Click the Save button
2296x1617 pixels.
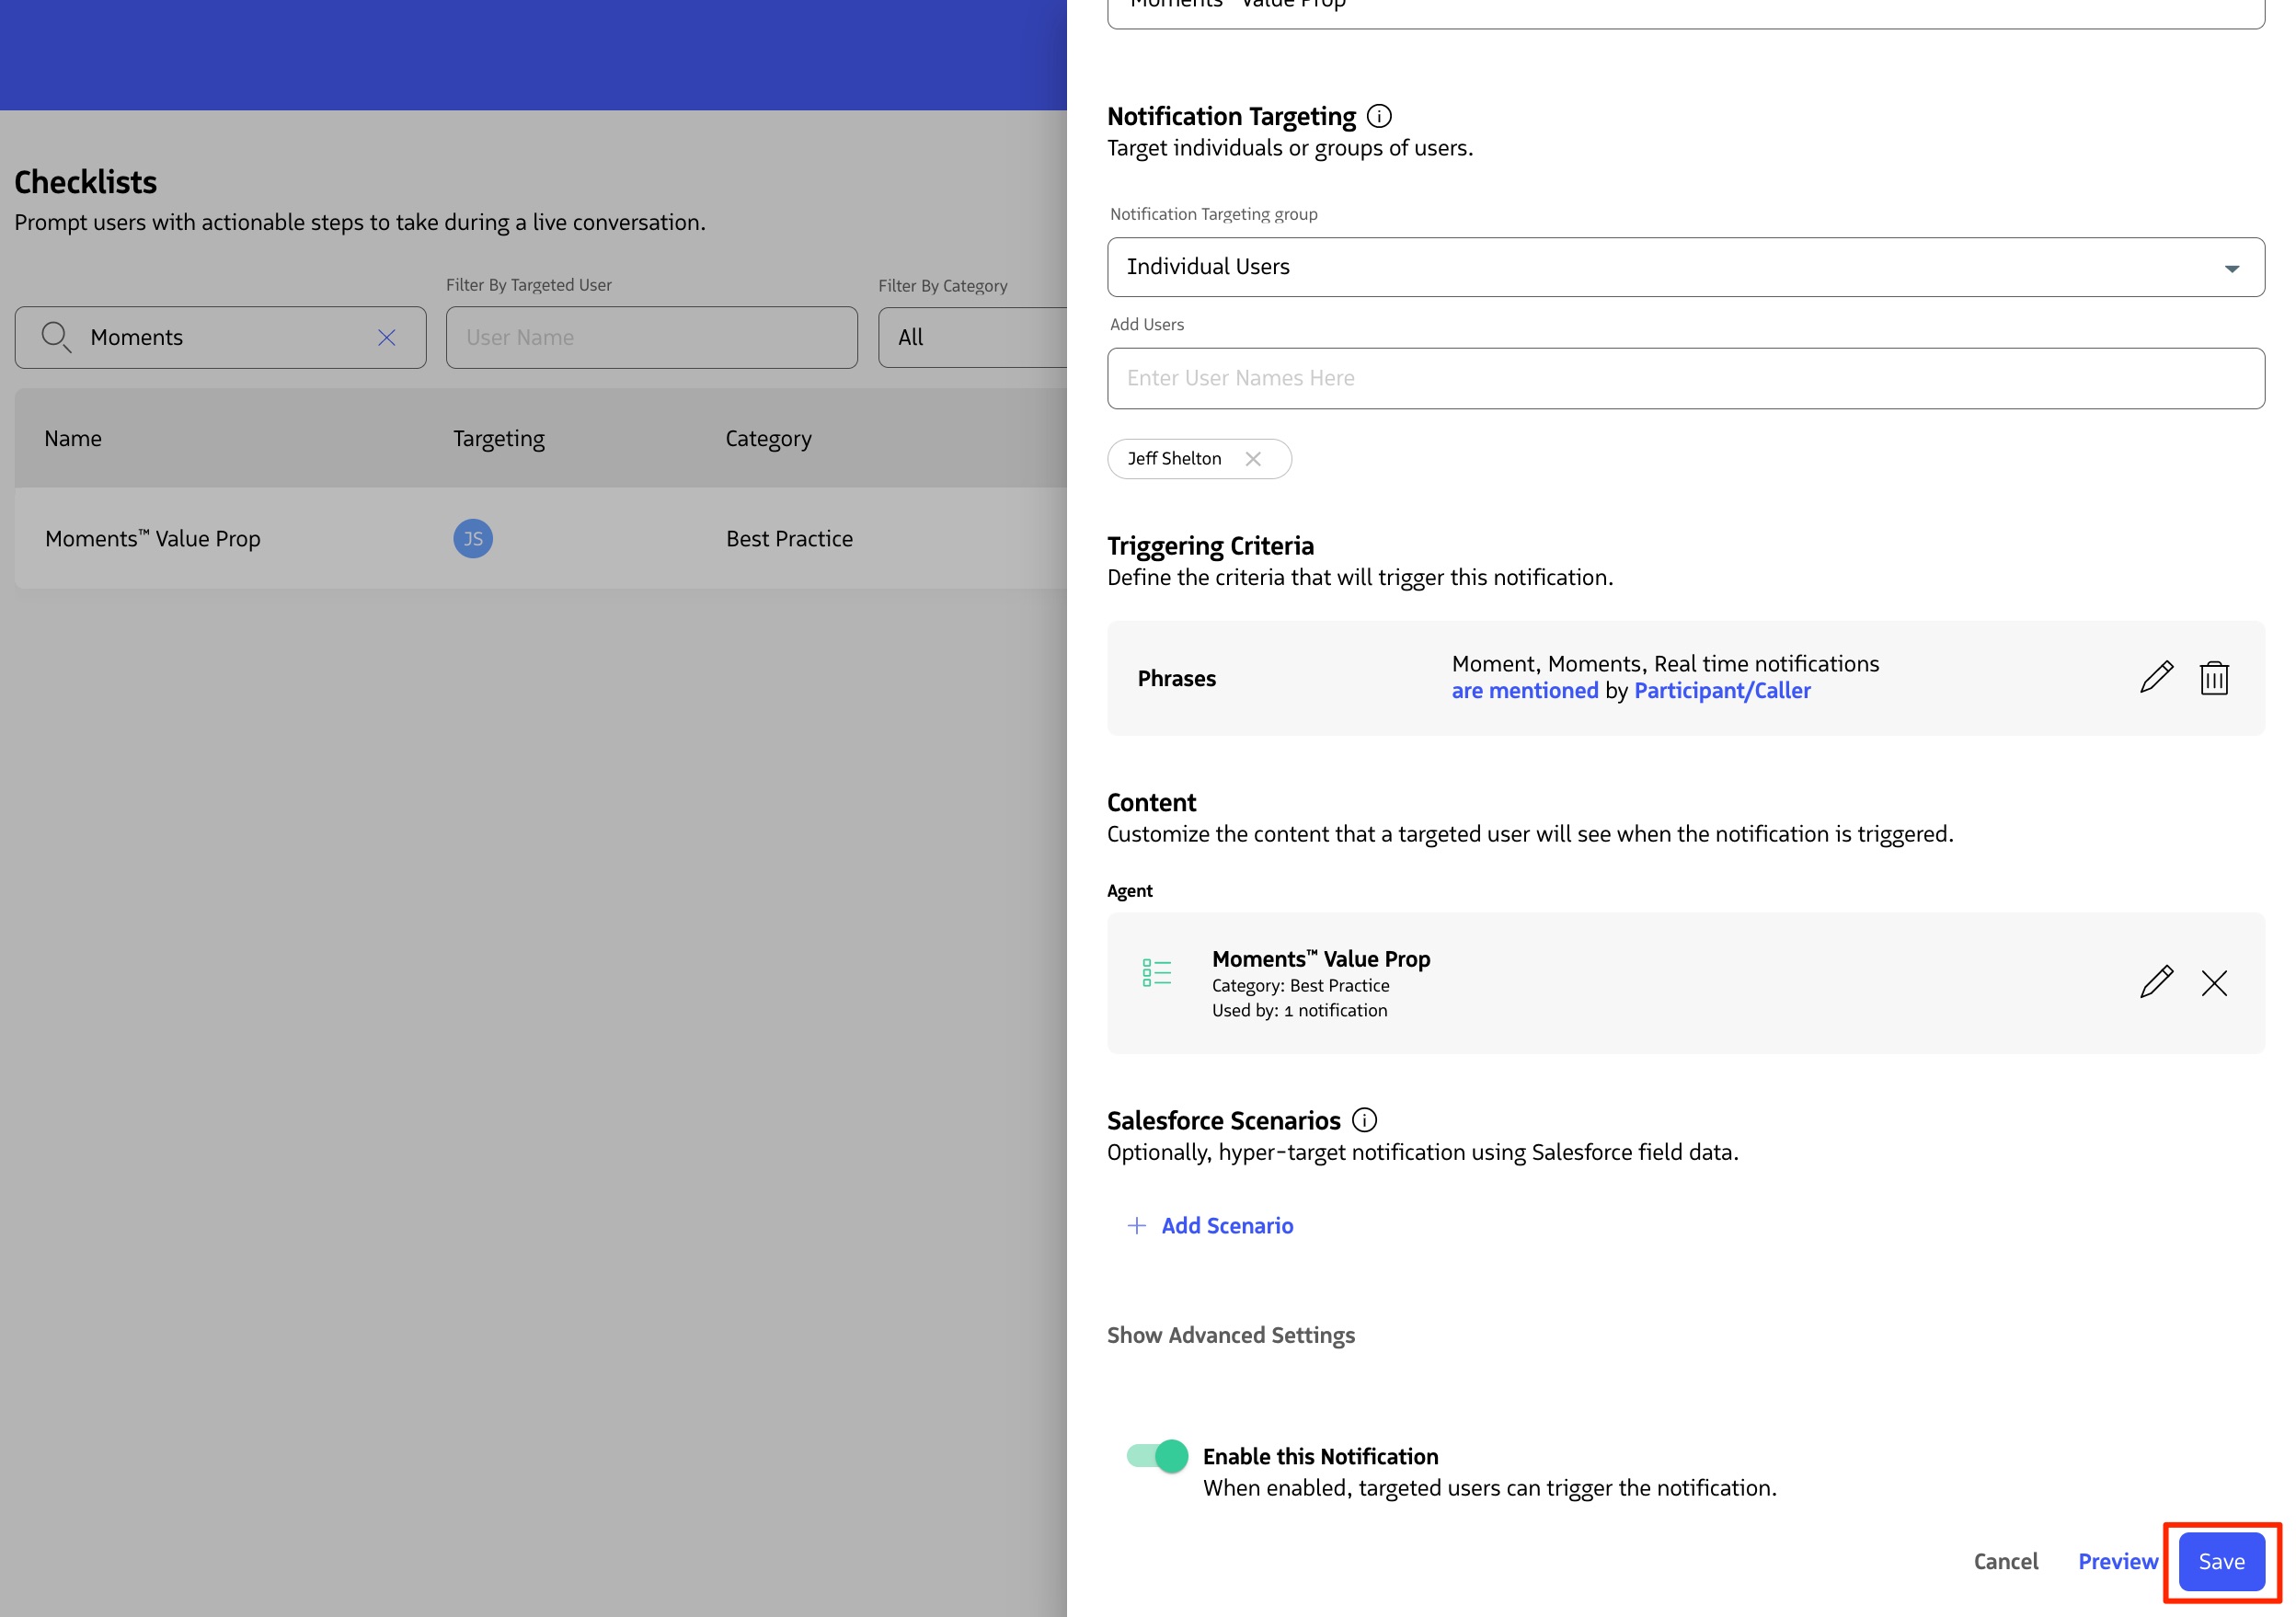(x=2221, y=1562)
